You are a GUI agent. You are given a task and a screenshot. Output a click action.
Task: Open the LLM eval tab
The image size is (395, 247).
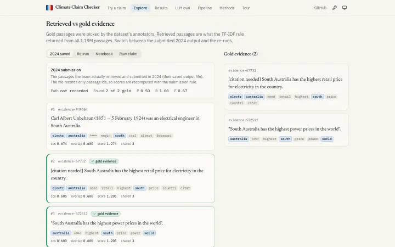pyautogui.click(x=183, y=8)
